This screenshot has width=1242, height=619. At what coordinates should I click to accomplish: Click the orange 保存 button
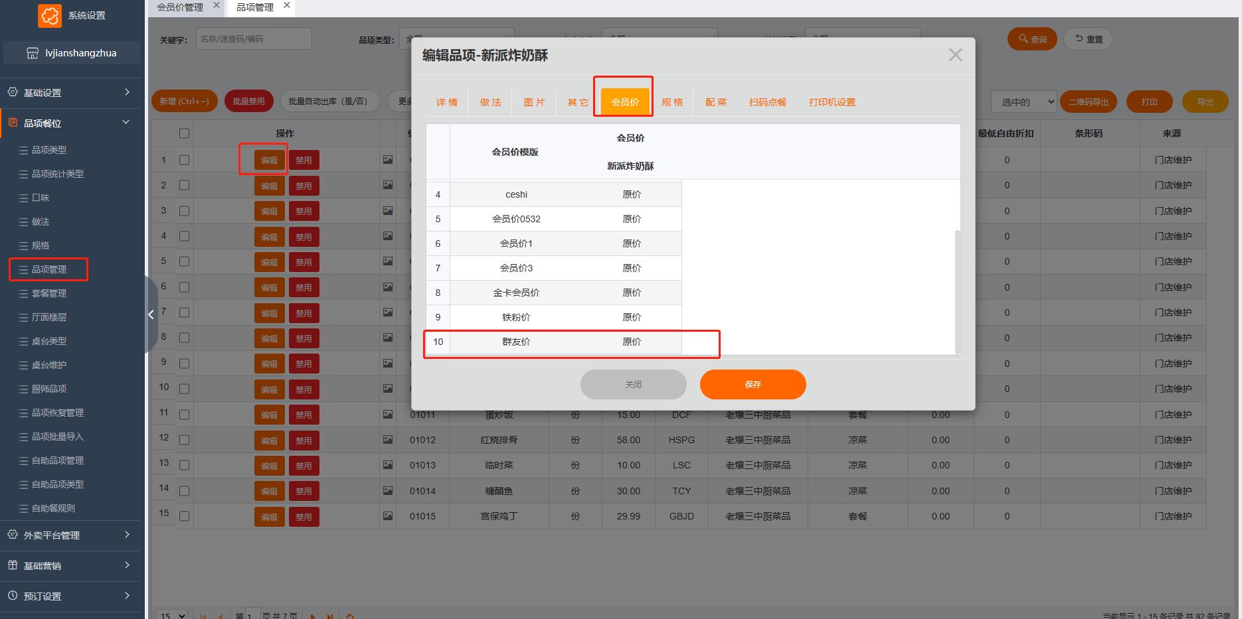pyautogui.click(x=753, y=384)
